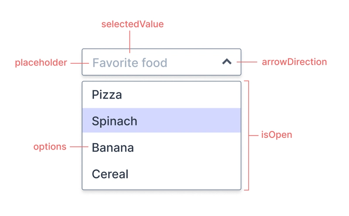
Task: Click vertical line below selectedValue label
Action: (130, 42)
